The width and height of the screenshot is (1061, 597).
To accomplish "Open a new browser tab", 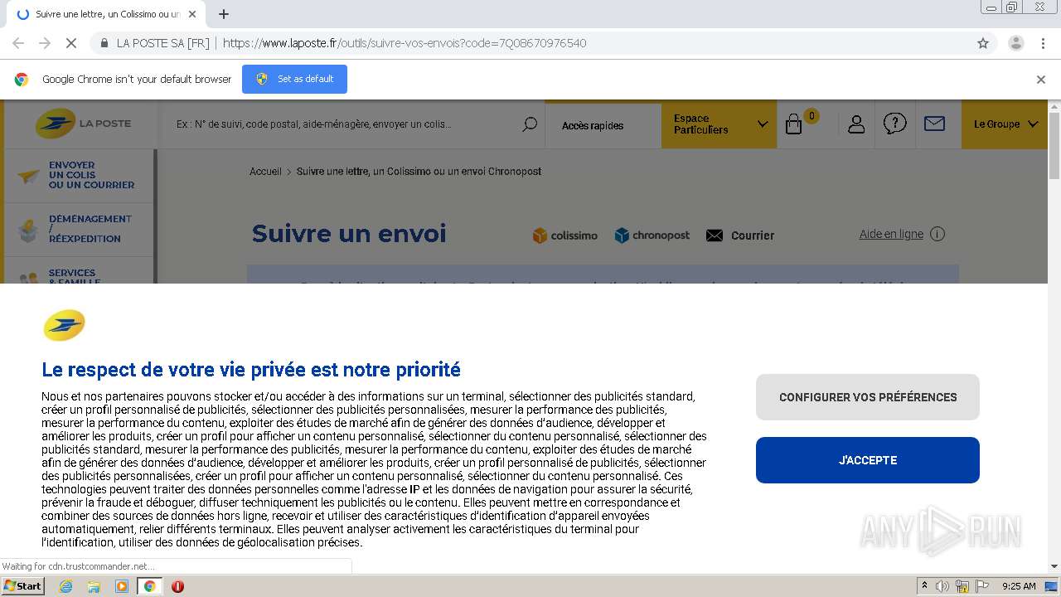I will point(224,14).
